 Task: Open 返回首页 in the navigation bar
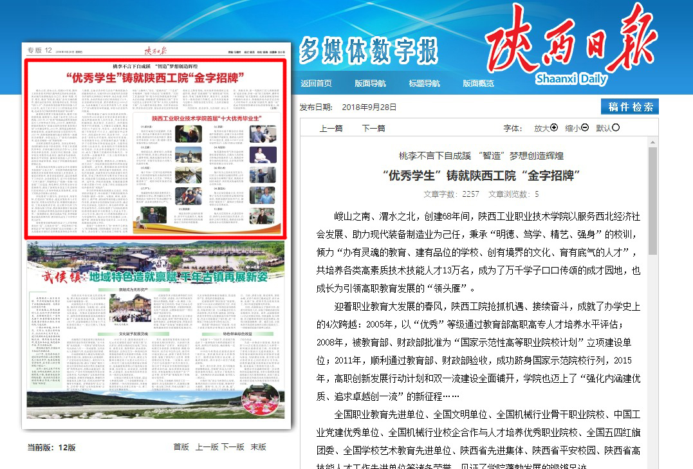click(317, 84)
